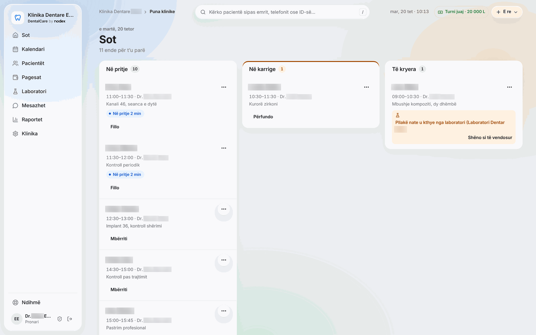
Task: Click Fillo for Kontroll periodik appointment
Action: pyautogui.click(x=115, y=188)
